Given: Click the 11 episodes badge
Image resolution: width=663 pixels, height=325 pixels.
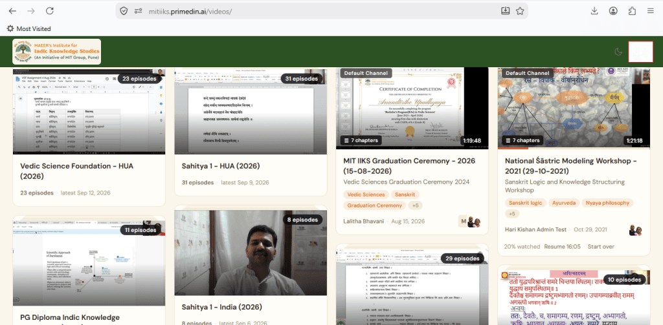Looking at the screenshot, I should click(x=140, y=230).
